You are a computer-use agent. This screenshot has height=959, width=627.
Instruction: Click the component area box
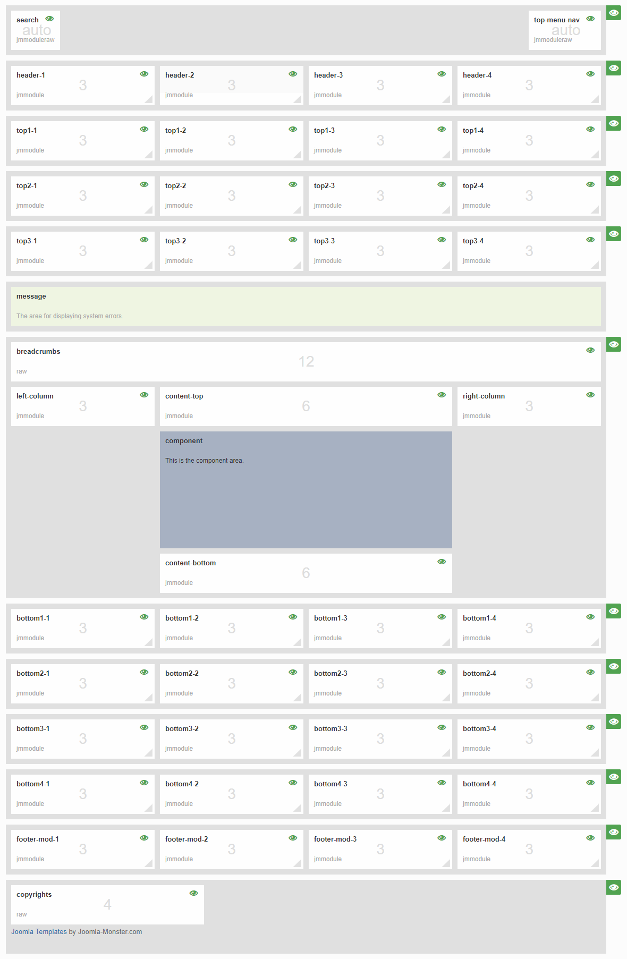tap(306, 490)
